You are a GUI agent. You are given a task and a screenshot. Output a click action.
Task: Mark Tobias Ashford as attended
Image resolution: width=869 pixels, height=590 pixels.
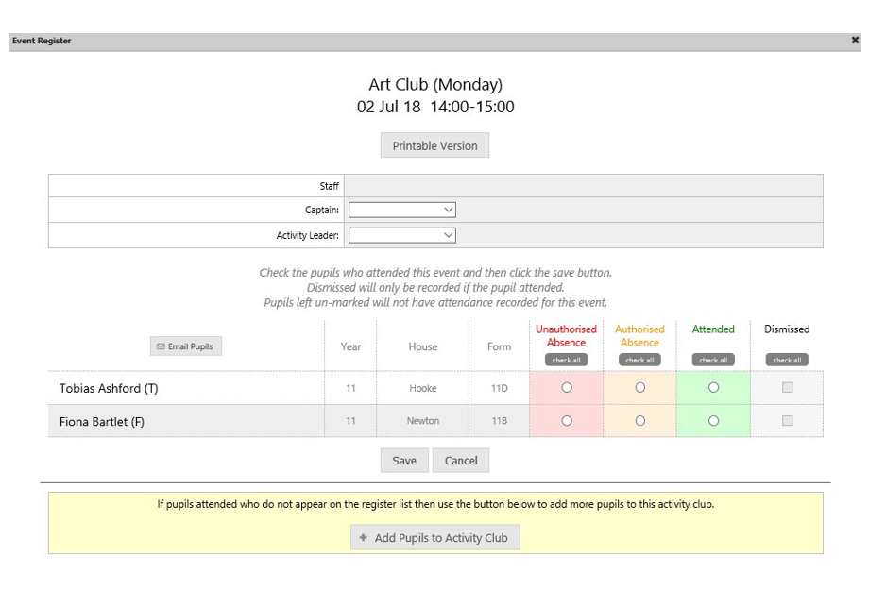[714, 388]
